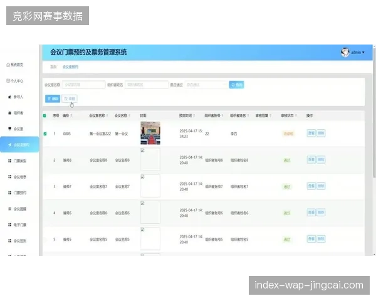
Task: Click the 组织者账号6 cell
Action: point(214,213)
